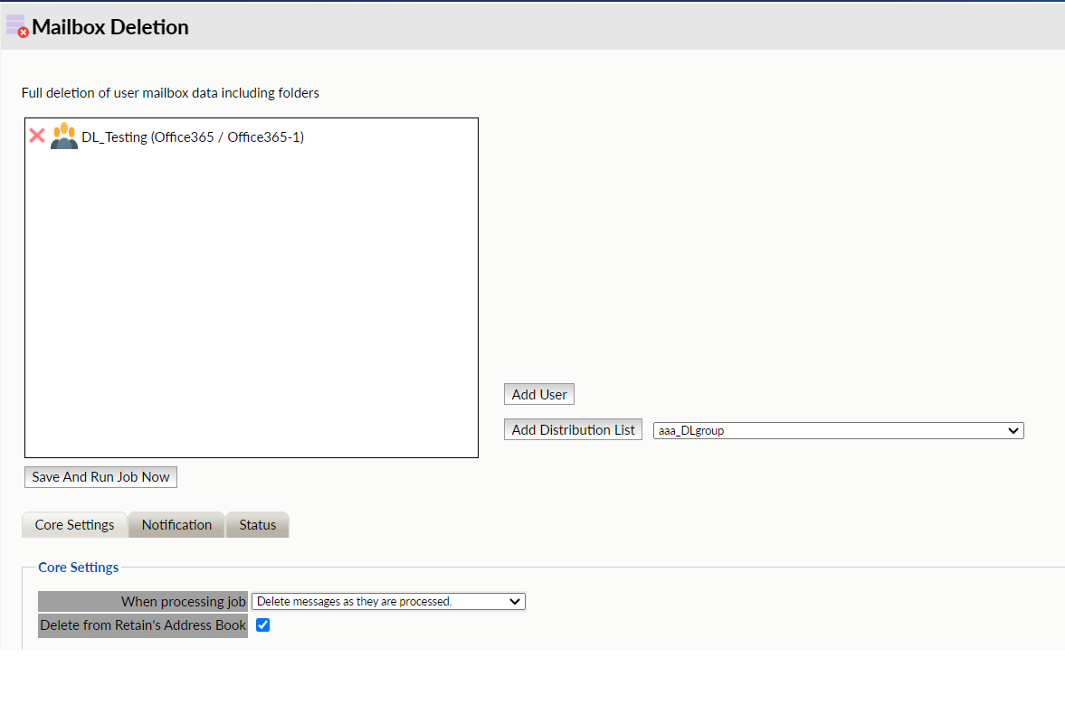The image size is (1065, 723).
Task: Click the Mailbox Deletion header icon
Action: [x=17, y=26]
